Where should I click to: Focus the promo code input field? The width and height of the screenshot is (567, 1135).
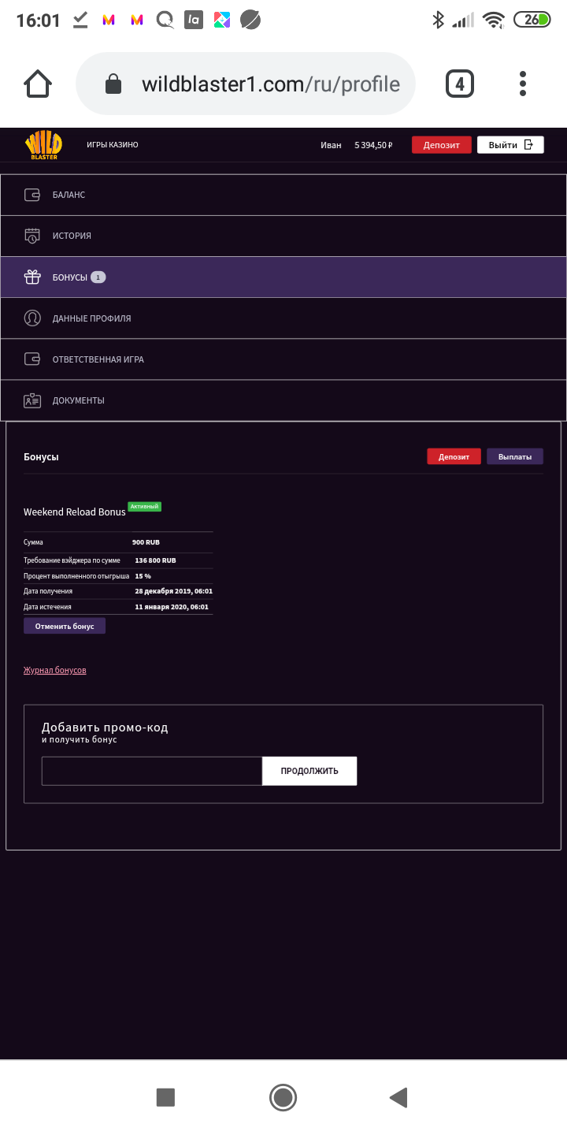[x=151, y=771]
